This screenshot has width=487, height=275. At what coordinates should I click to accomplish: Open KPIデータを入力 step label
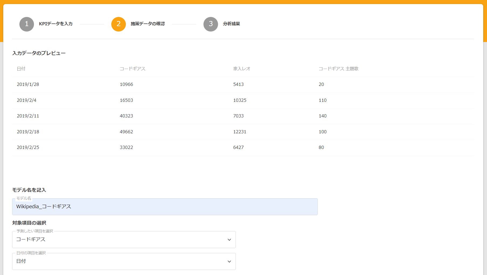click(56, 24)
